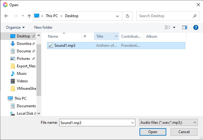Click the Refresh button beside address bar
This screenshot has width=203, height=140.
tap(127, 16)
